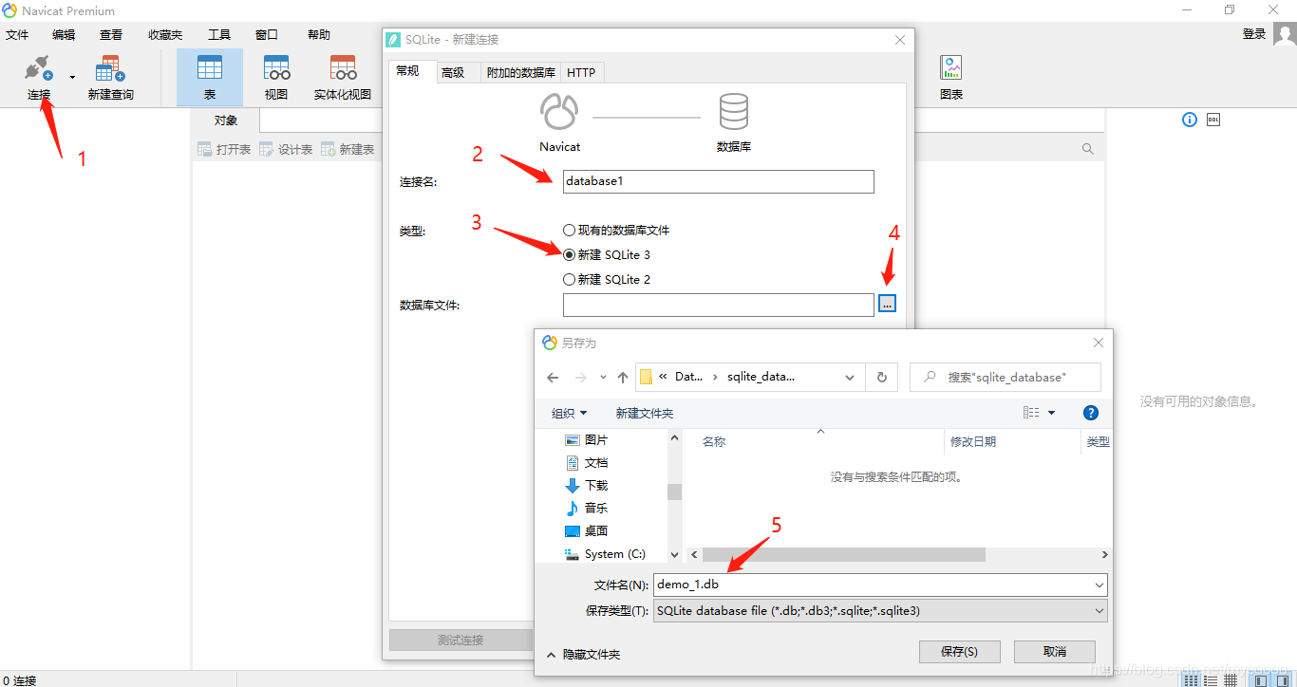Image resolution: width=1297 pixels, height=687 pixels.
Task: Open Organize (组织) dropdown menu
Action: (x=570, y=413)
